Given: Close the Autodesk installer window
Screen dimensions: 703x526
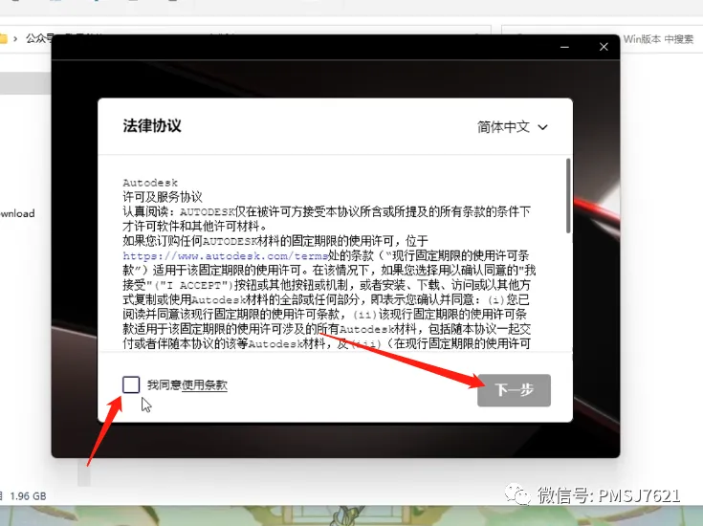Looking at the screenshot, I should (x=604, y=47).
